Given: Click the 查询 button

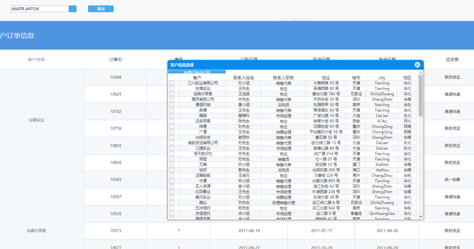Looking at the screenshot, I should 101,9.
